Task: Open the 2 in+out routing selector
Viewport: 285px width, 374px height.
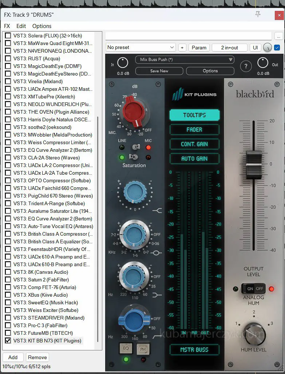Action: pyautogui.click(x=229, y=48)
